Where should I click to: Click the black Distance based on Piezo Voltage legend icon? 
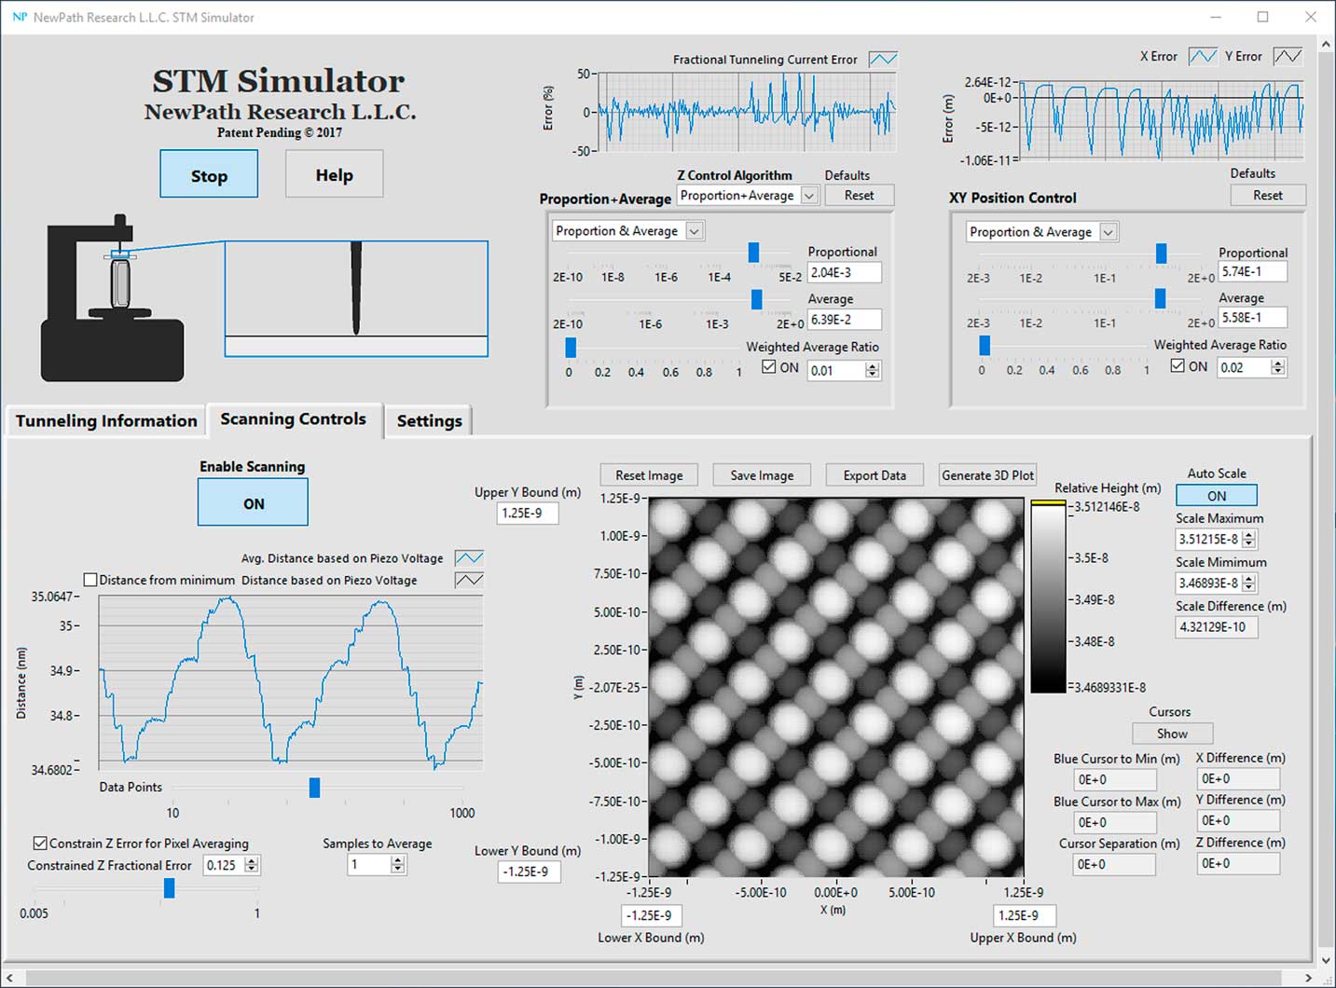point(469,580)
